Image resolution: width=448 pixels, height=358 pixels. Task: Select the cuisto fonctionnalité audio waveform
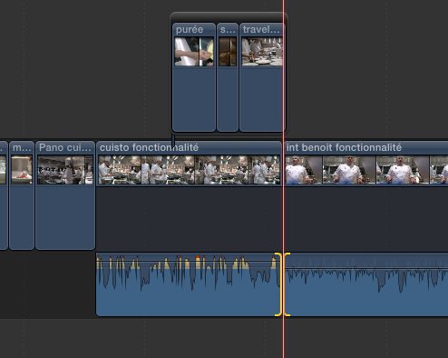pos(188,284)
